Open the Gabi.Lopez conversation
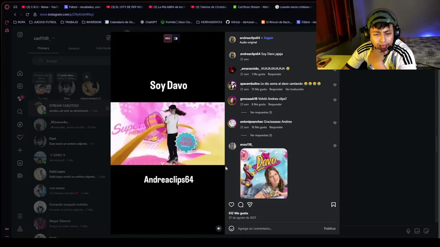 point(69,174)
